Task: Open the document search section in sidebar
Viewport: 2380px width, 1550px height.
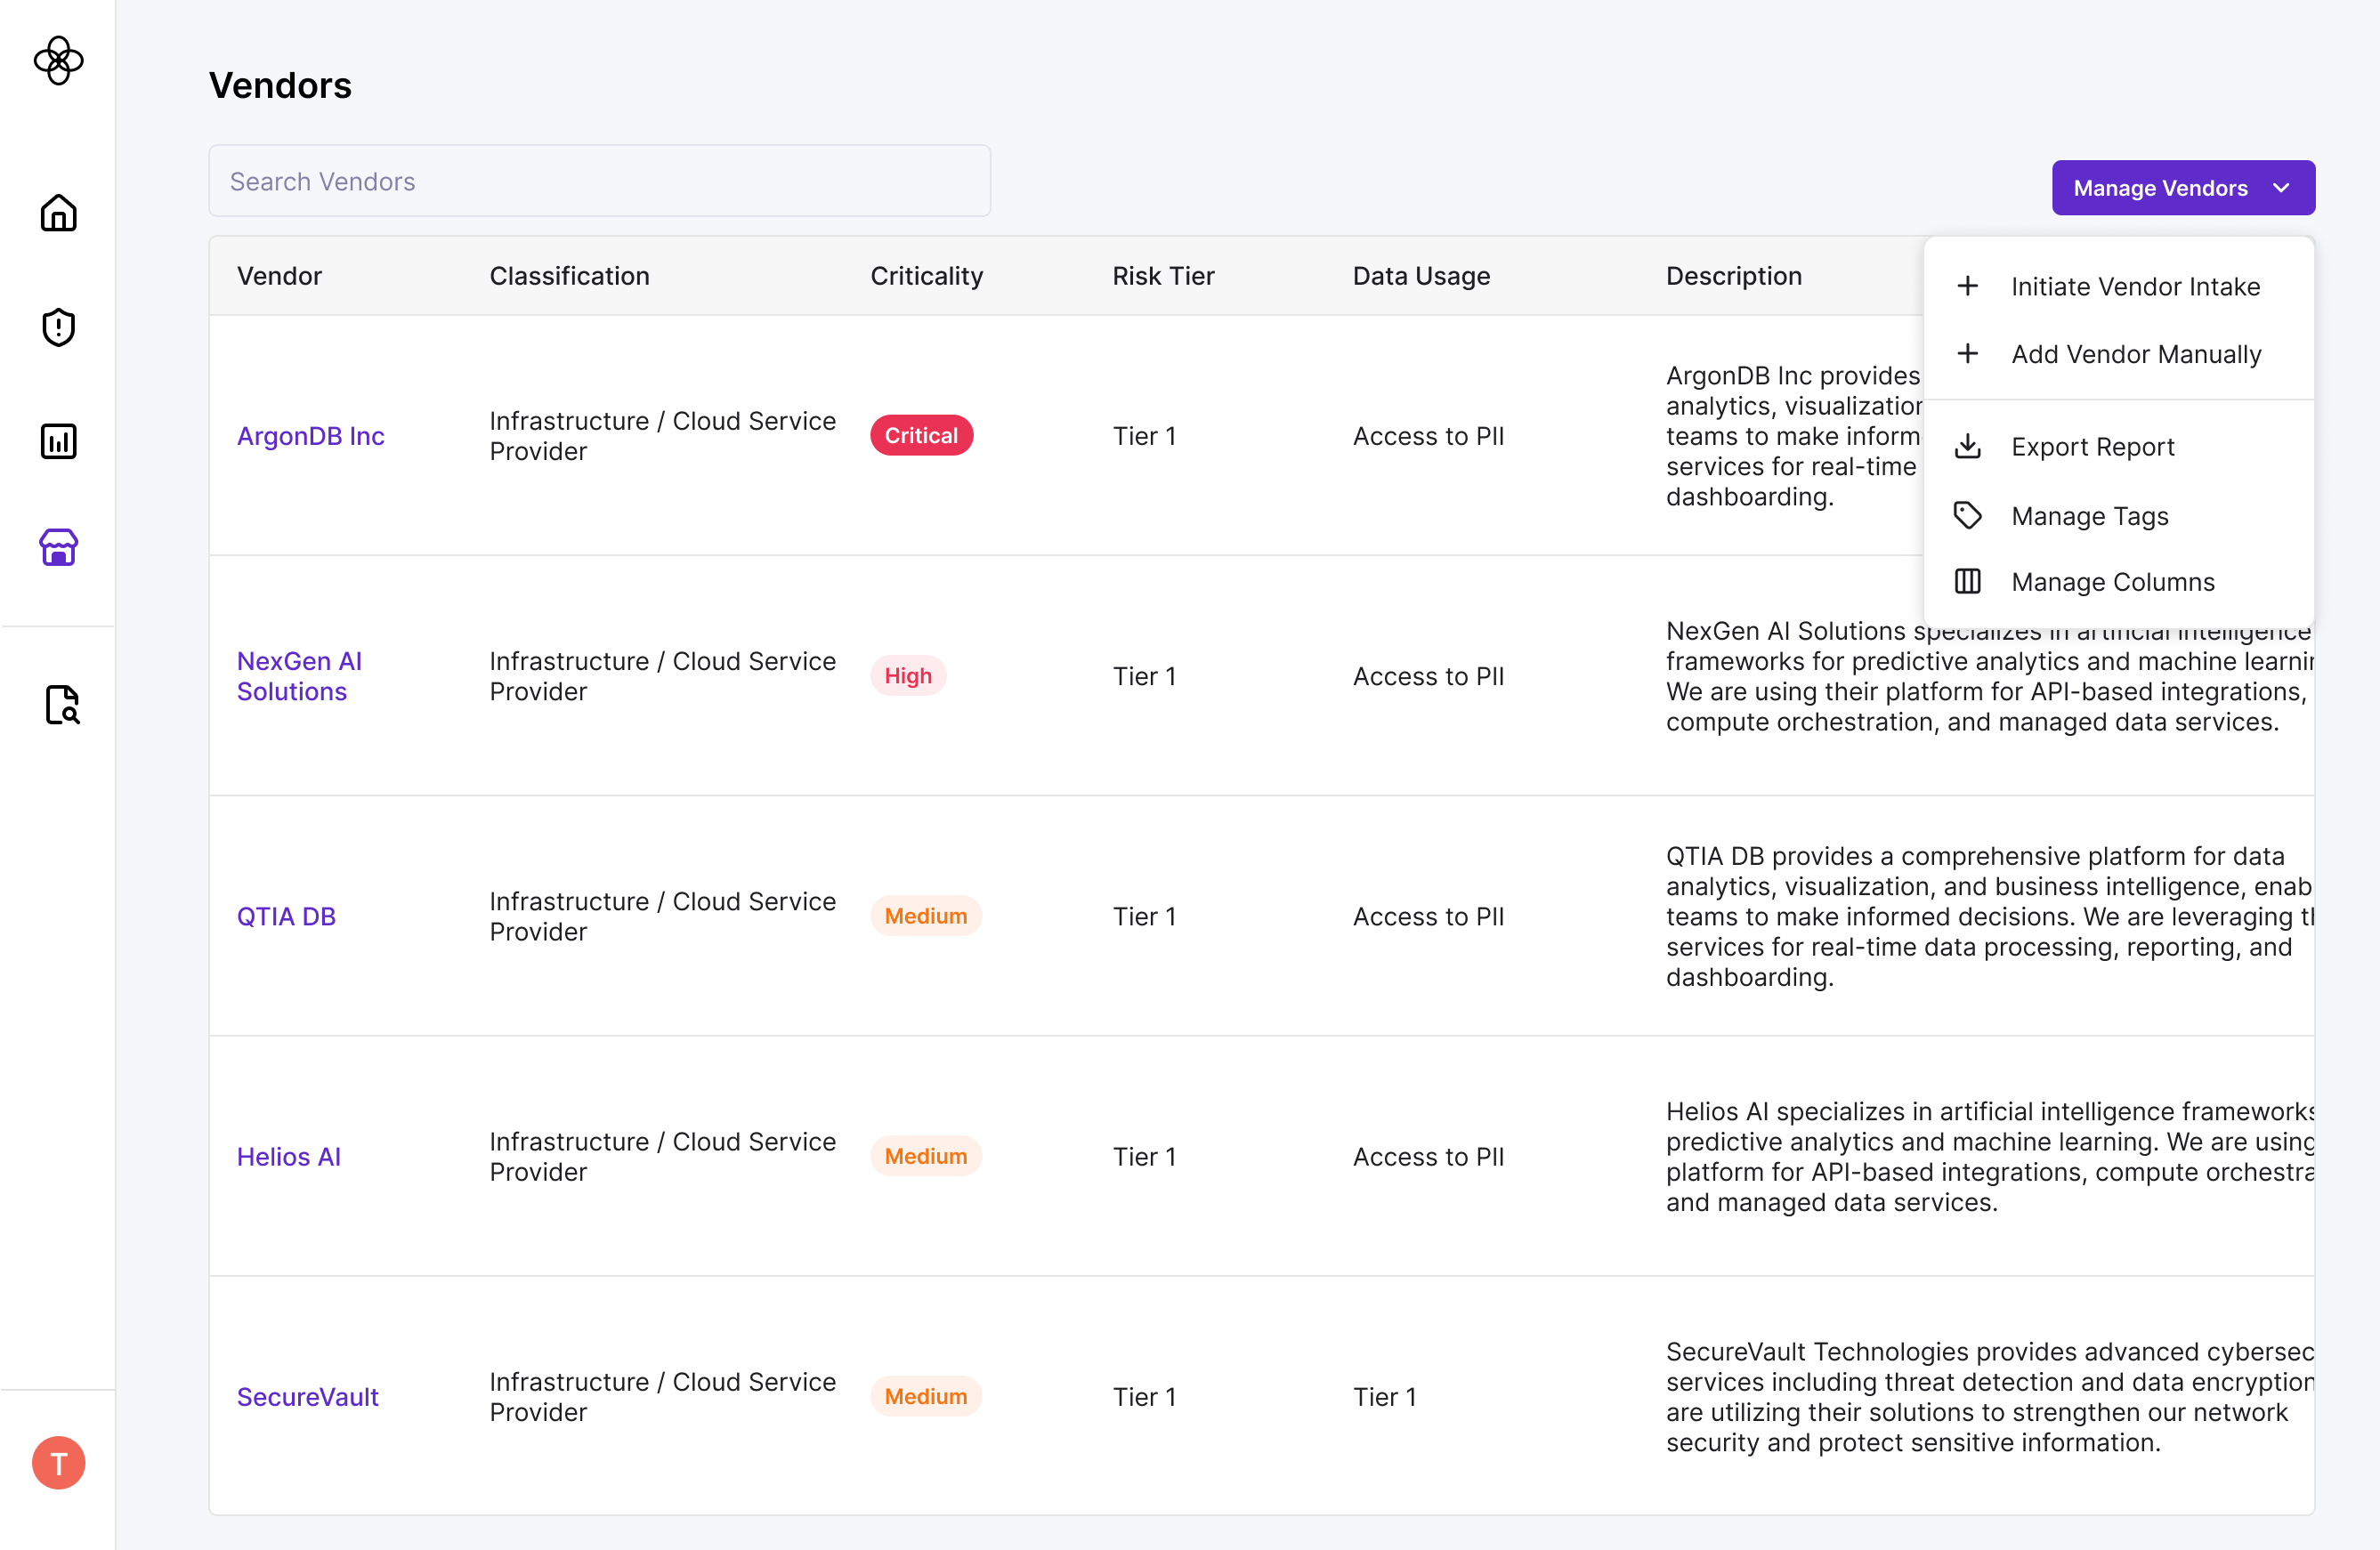Action: coord(60,705)
